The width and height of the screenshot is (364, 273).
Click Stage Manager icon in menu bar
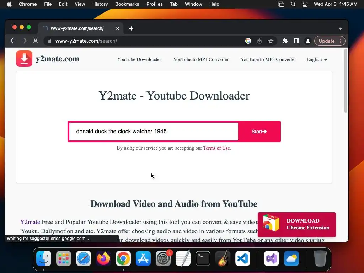point(281,4)
